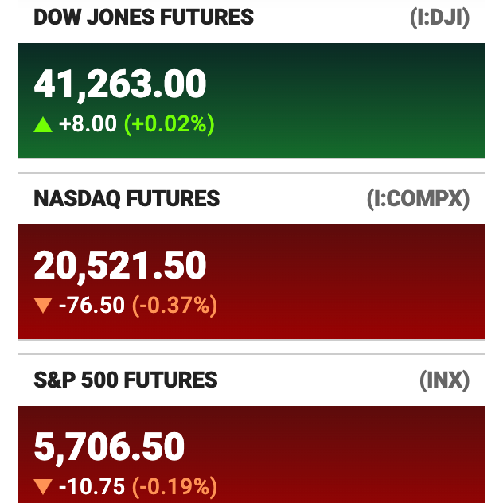This screenshot has width=503, height=503.
Task: Open the Dow Jones Futures heading
Action: tap(144, 17)
